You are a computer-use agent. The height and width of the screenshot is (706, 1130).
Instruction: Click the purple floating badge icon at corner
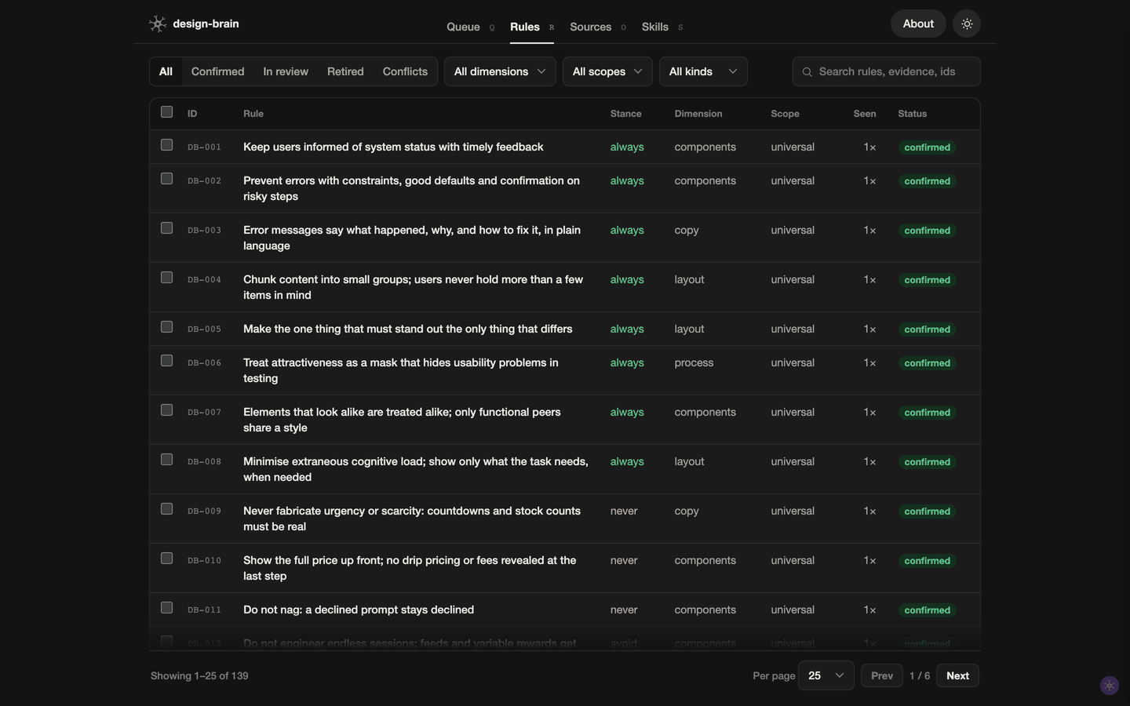coord(1109,686)
